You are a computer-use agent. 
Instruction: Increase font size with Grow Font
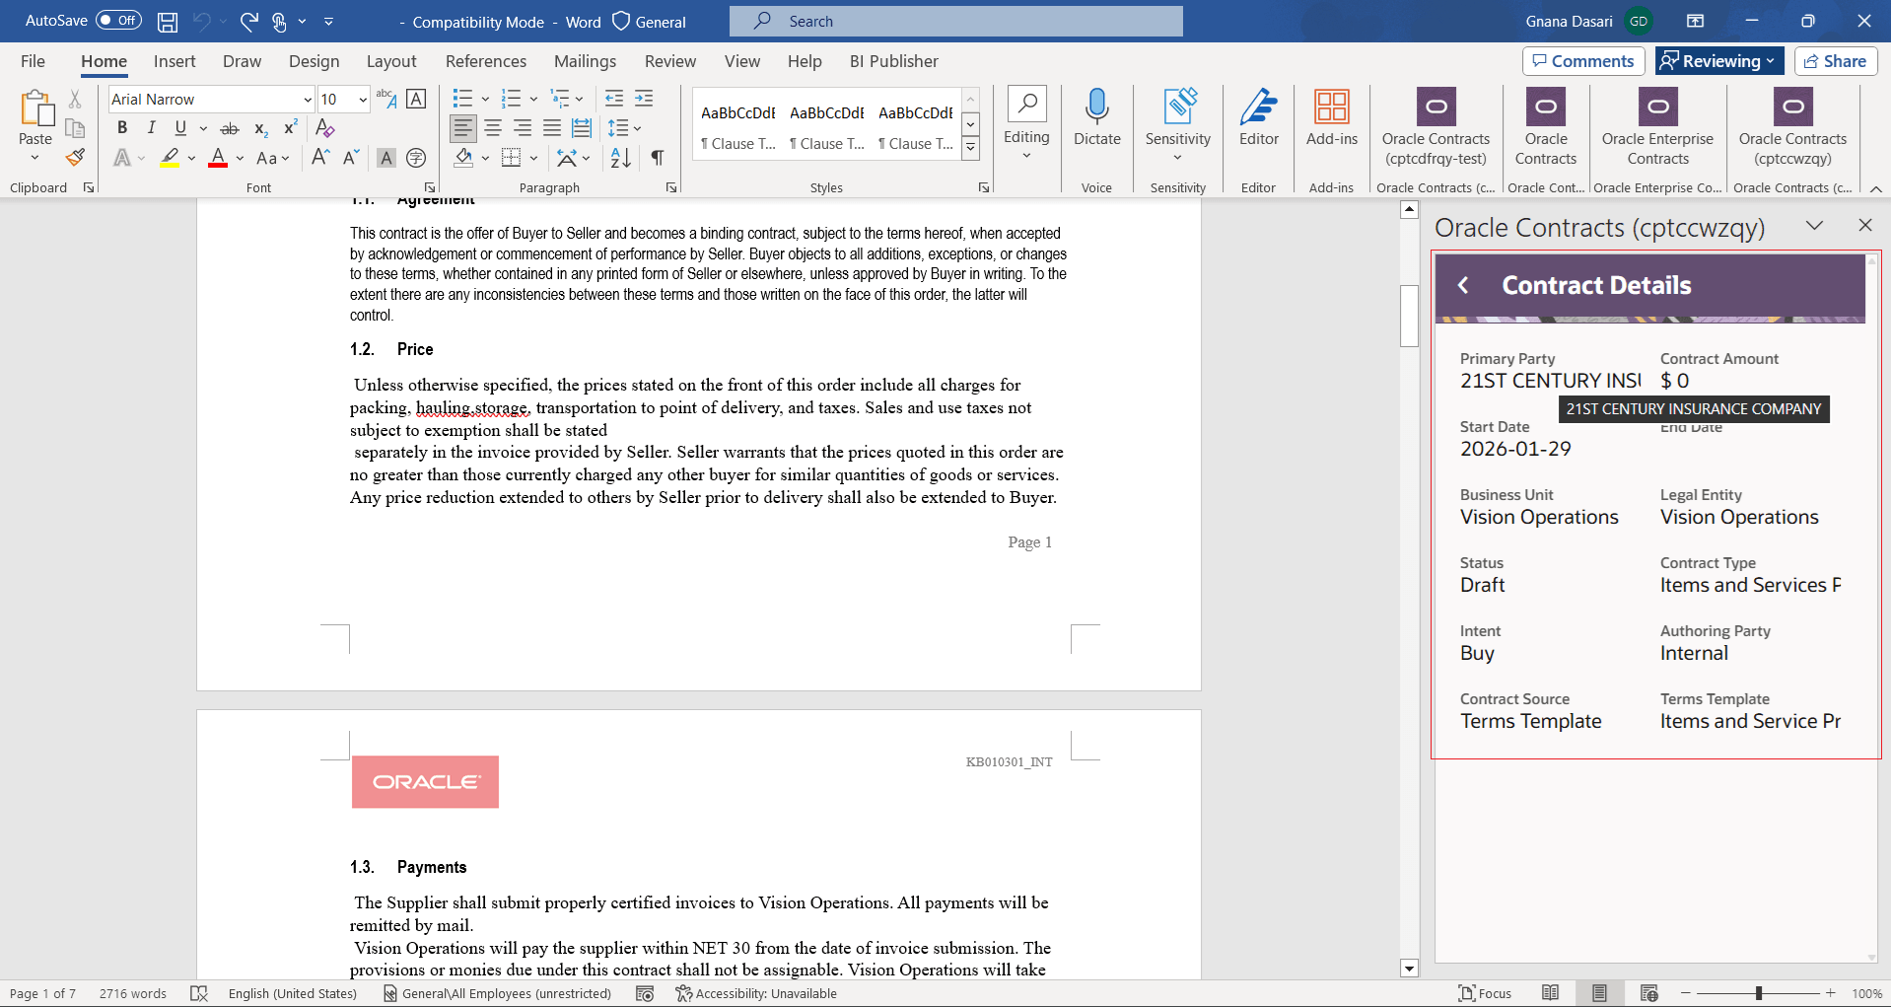point(320,157)
